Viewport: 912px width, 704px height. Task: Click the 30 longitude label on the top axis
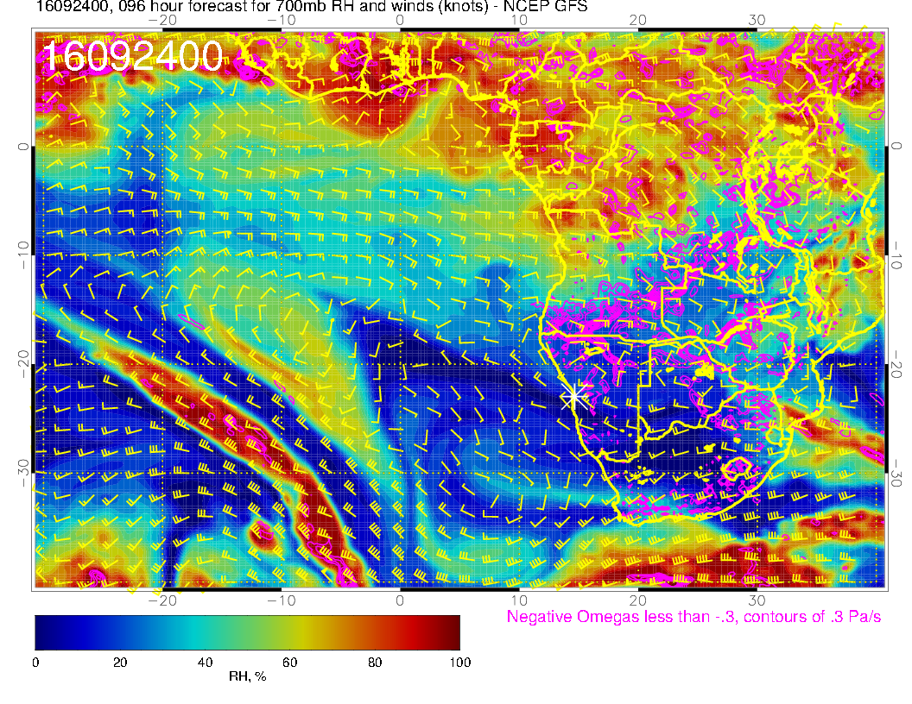[757, 21]
